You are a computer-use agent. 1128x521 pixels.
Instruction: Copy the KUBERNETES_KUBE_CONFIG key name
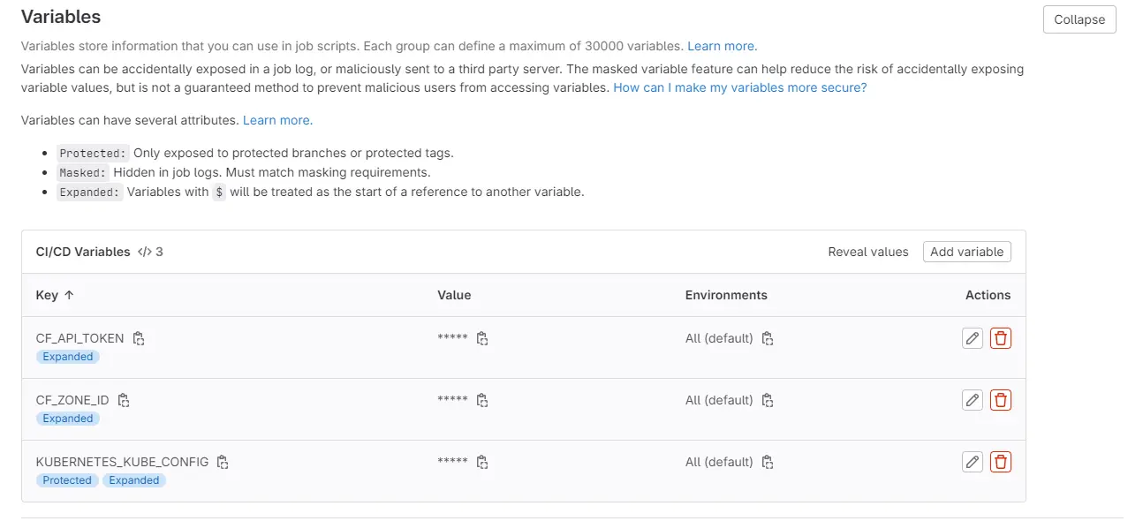[223, 462]
